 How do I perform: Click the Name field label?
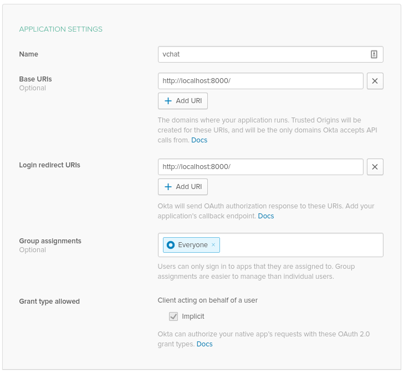click(x=29, y=54)
